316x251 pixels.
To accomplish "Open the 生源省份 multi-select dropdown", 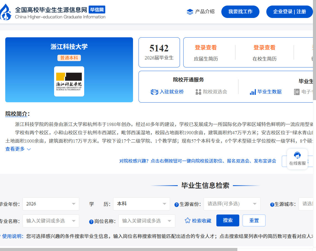I will 232,204.
